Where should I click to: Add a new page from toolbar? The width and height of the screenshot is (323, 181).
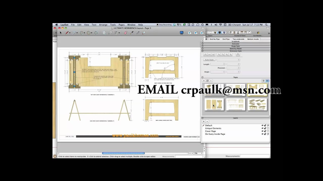tap(190, 33)
